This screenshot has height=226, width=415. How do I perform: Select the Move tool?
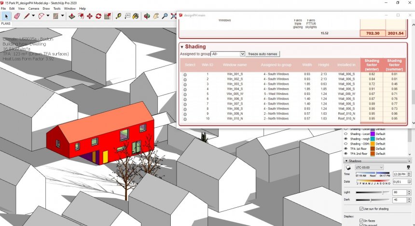pyautogui.click(x=90, y=16)
